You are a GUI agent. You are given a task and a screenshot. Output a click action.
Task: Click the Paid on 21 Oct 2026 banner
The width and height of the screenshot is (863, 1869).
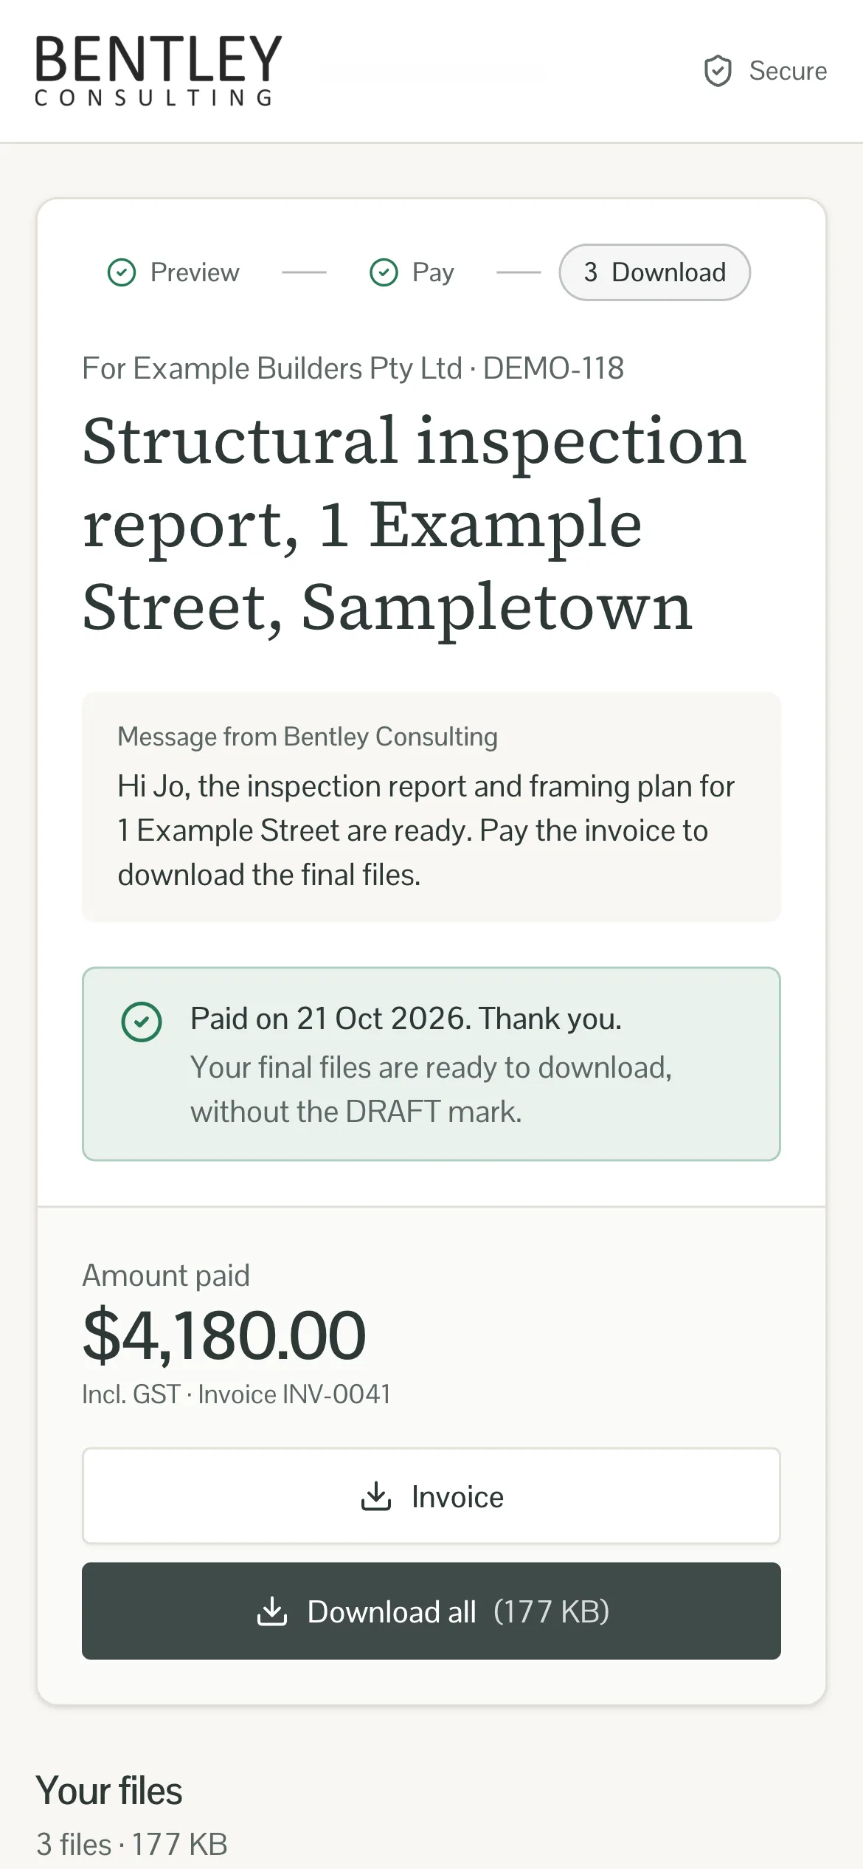(431, 1064)
